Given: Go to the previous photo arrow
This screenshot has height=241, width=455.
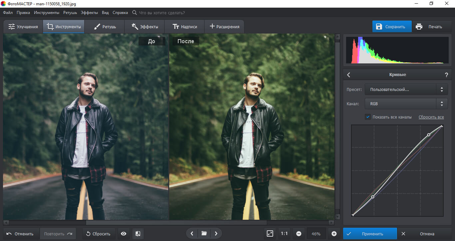Looking at the screenshot, I should 192,234.
